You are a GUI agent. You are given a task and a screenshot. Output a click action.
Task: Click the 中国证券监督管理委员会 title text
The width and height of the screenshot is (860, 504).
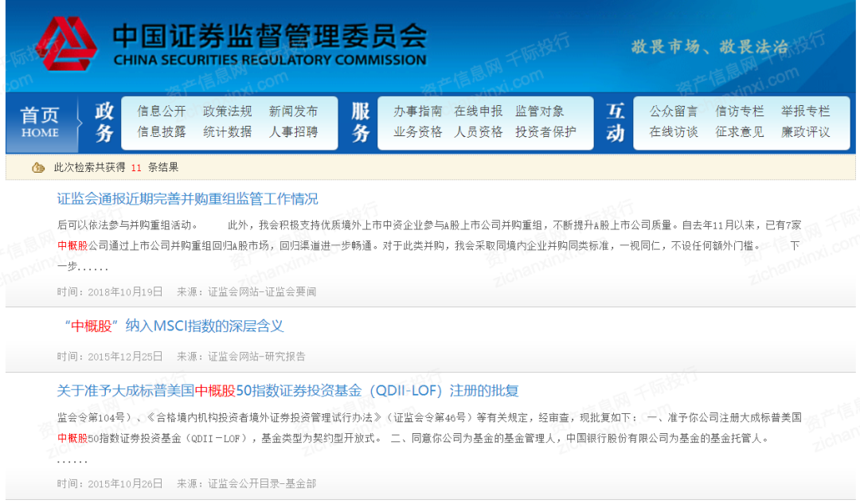pos(269,36)
